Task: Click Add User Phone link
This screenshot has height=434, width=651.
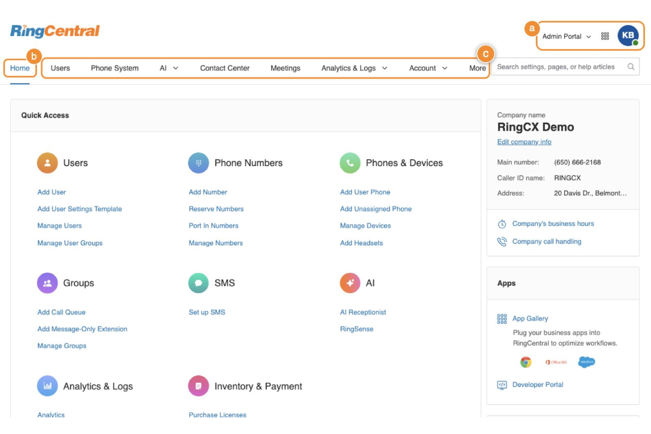Action: click(x=365, y=192)
